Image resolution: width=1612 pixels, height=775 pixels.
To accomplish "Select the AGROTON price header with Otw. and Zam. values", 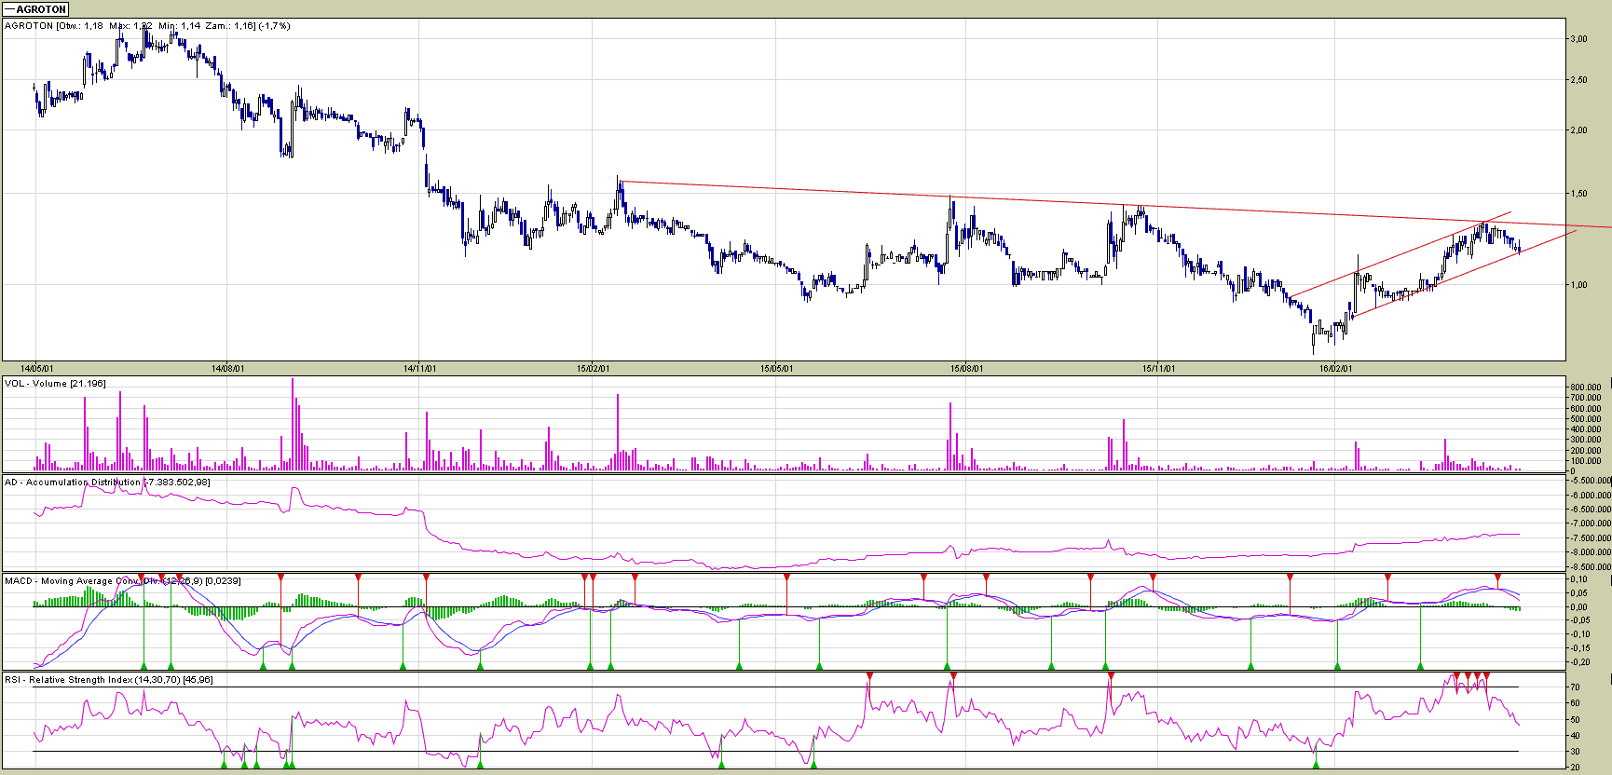I will [x=147, y=26].
